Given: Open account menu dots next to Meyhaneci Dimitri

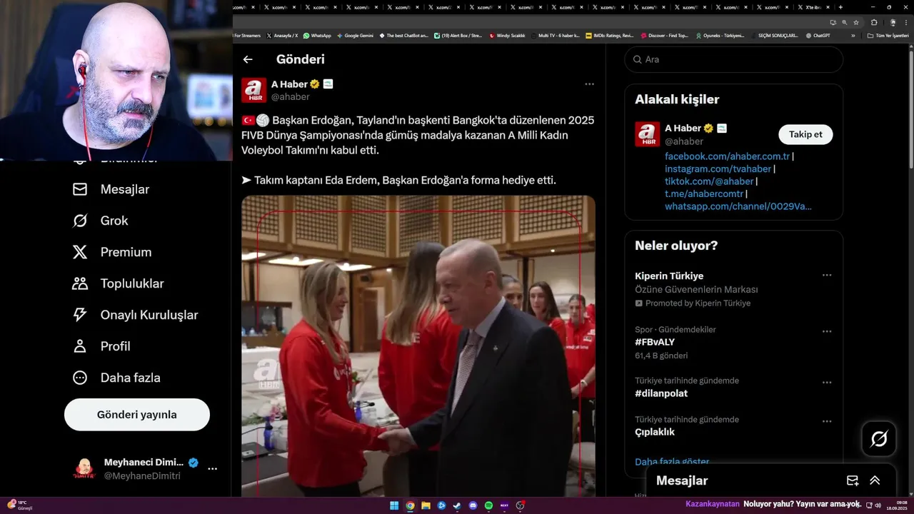Looking at the screenshot, I should click(x=212, y=469).
